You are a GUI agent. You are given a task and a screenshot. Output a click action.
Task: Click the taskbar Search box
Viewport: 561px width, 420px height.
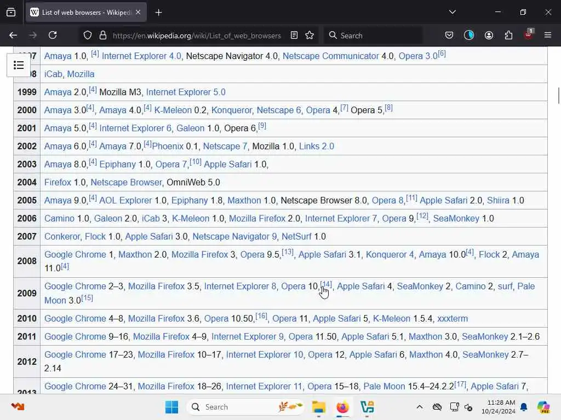click(x=246, y=407)
